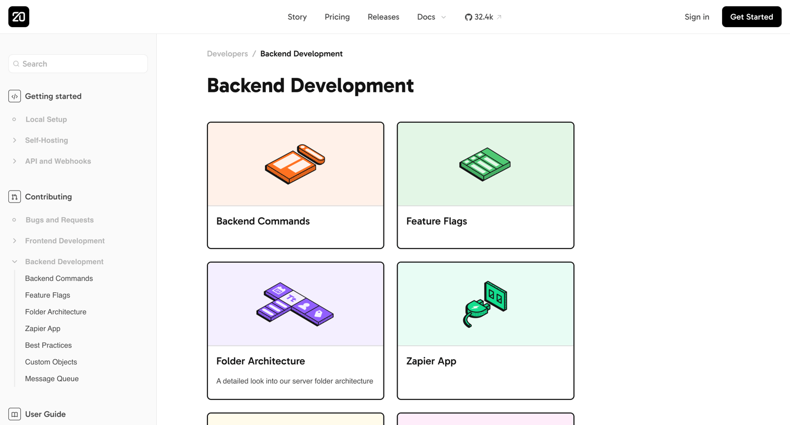The width and height of the screenshot is (790, 425).
Task: Open the GitHub 32.4k stars link
Action: pos(483,17)
